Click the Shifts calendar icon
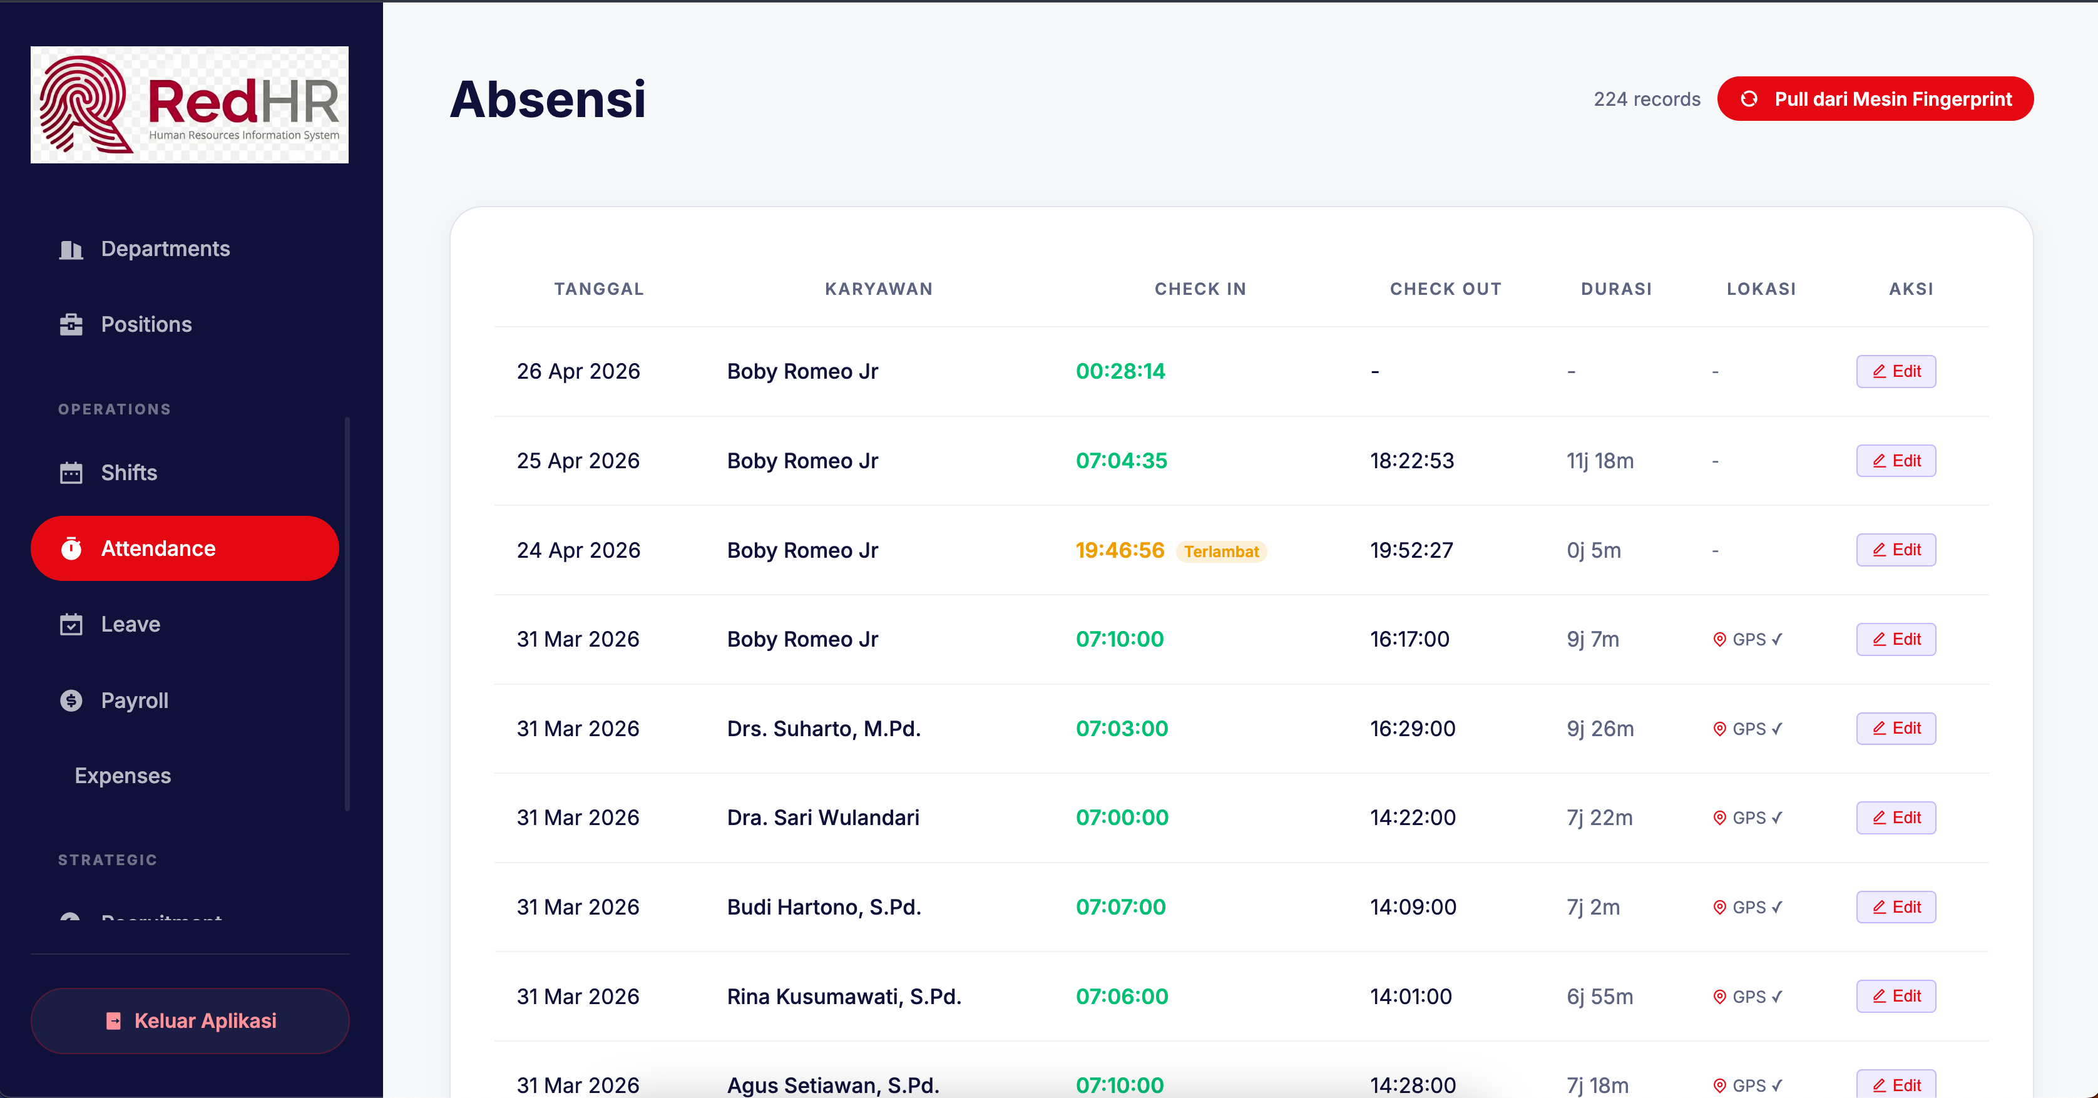The height and width of the screenshot is (1098, 2098). (71, 473)
